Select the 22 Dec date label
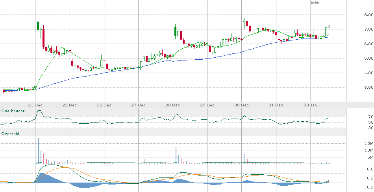374x192 pixels. (x=70, y=105)
